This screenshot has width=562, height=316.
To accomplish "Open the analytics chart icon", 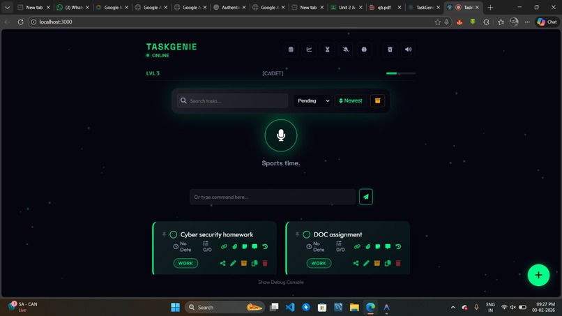I will tap(309, 50).
